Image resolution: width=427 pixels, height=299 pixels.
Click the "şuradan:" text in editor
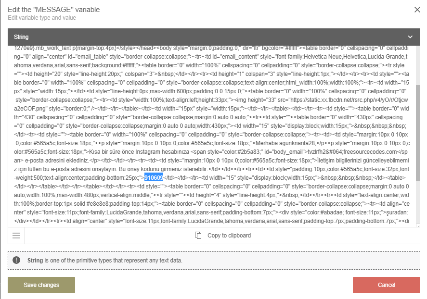click(x=398, y=212)
